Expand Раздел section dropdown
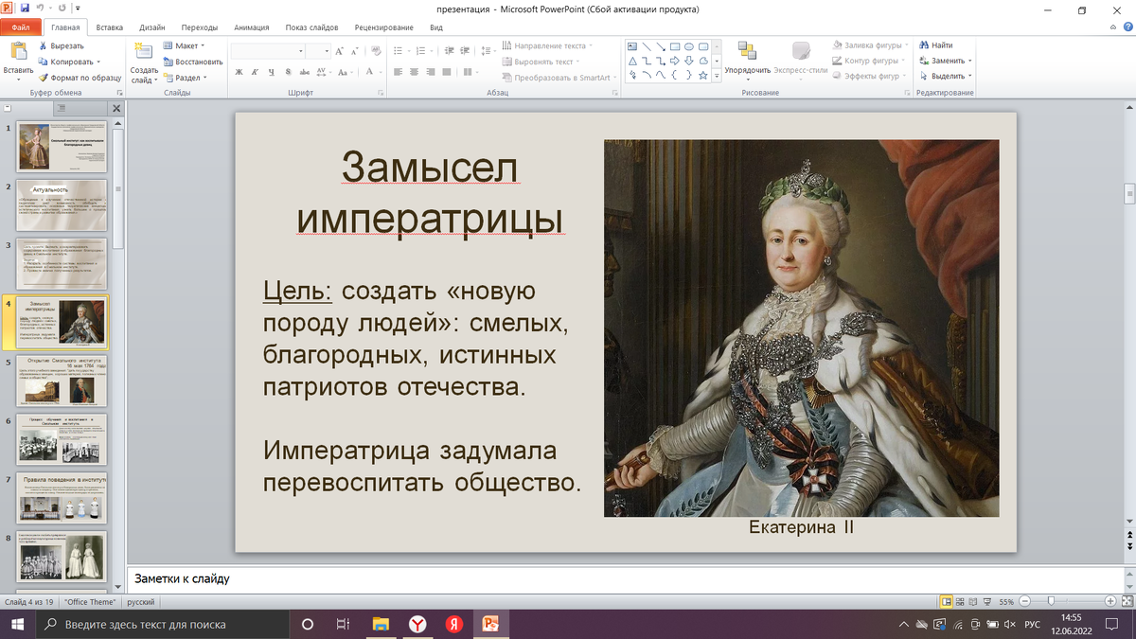This screenshot has height=639, width=1136. point(186,78)
